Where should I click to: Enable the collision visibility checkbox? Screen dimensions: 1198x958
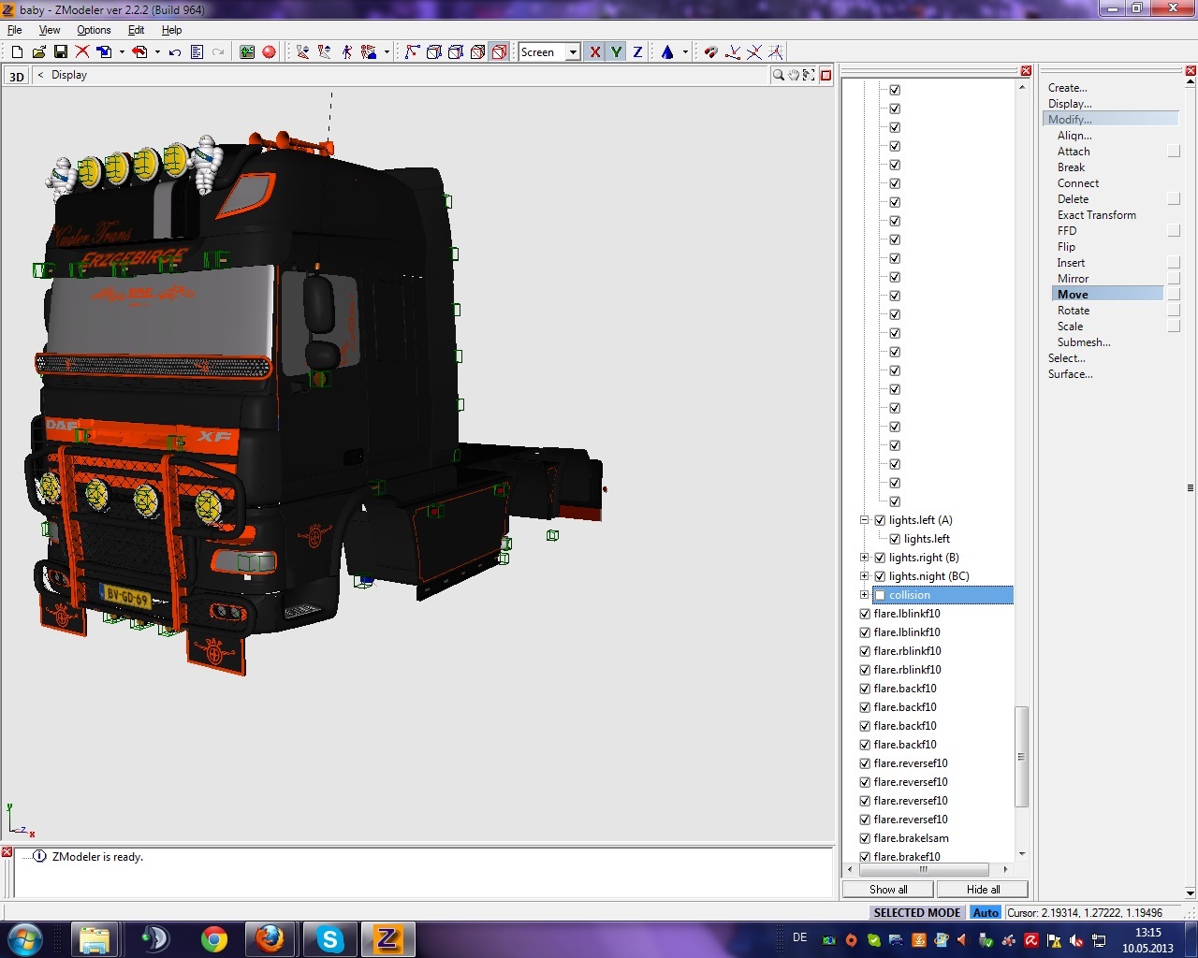coord(880,595)
